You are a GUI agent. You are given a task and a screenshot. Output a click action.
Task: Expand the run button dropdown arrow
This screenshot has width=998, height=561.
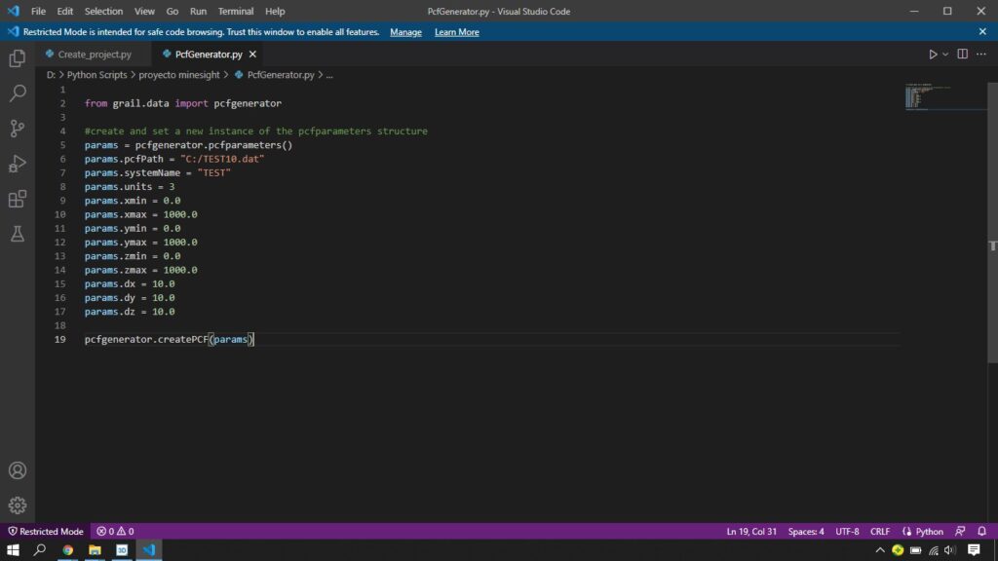tap(944, 55)
